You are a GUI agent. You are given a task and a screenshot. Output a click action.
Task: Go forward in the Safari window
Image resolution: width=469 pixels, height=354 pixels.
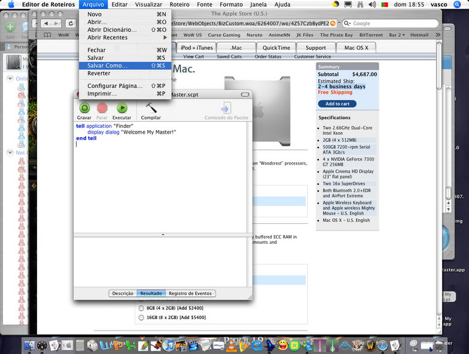pyautogui.click(x=56, y=23)
